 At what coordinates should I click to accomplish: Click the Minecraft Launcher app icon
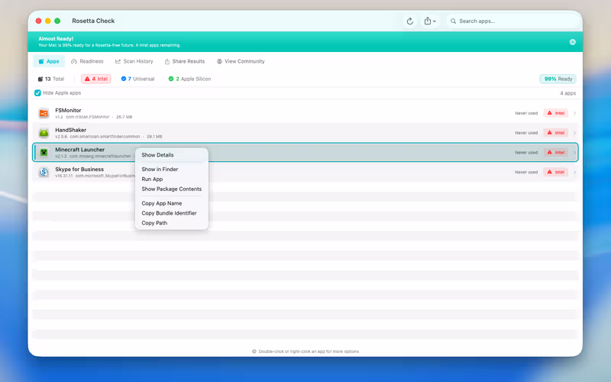[44, 152]
